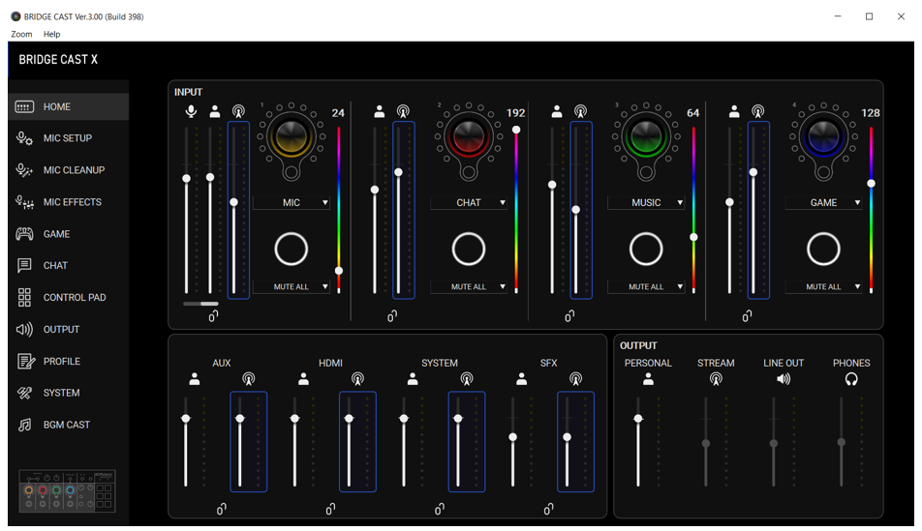The image size is (922, 531).
Task: Click the OUTPUT speaker icon in the sidebar
Action: coord(24,330)
